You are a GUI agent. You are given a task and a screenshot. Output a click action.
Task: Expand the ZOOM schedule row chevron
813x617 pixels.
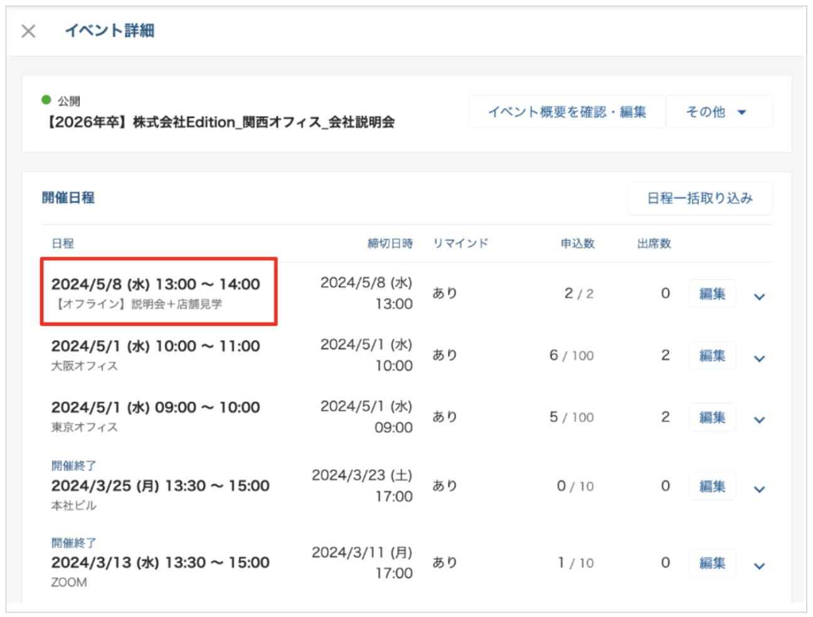tap(759, 566)
